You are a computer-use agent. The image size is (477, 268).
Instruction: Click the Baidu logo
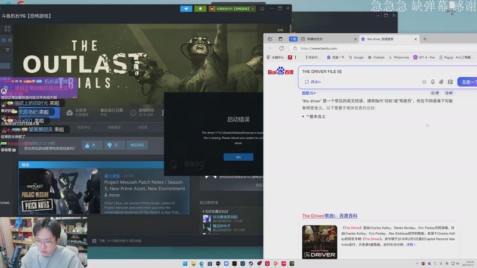280,71
